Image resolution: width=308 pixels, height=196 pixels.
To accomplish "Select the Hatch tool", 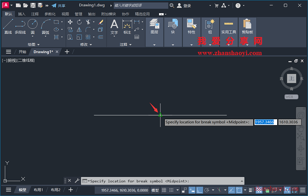I will tap(56, 37).
